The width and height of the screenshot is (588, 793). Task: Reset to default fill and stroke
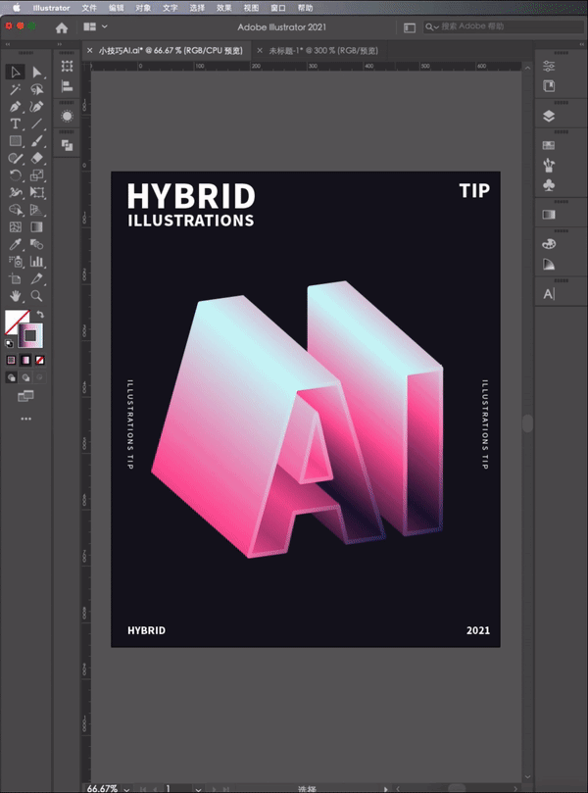[9, 344]
